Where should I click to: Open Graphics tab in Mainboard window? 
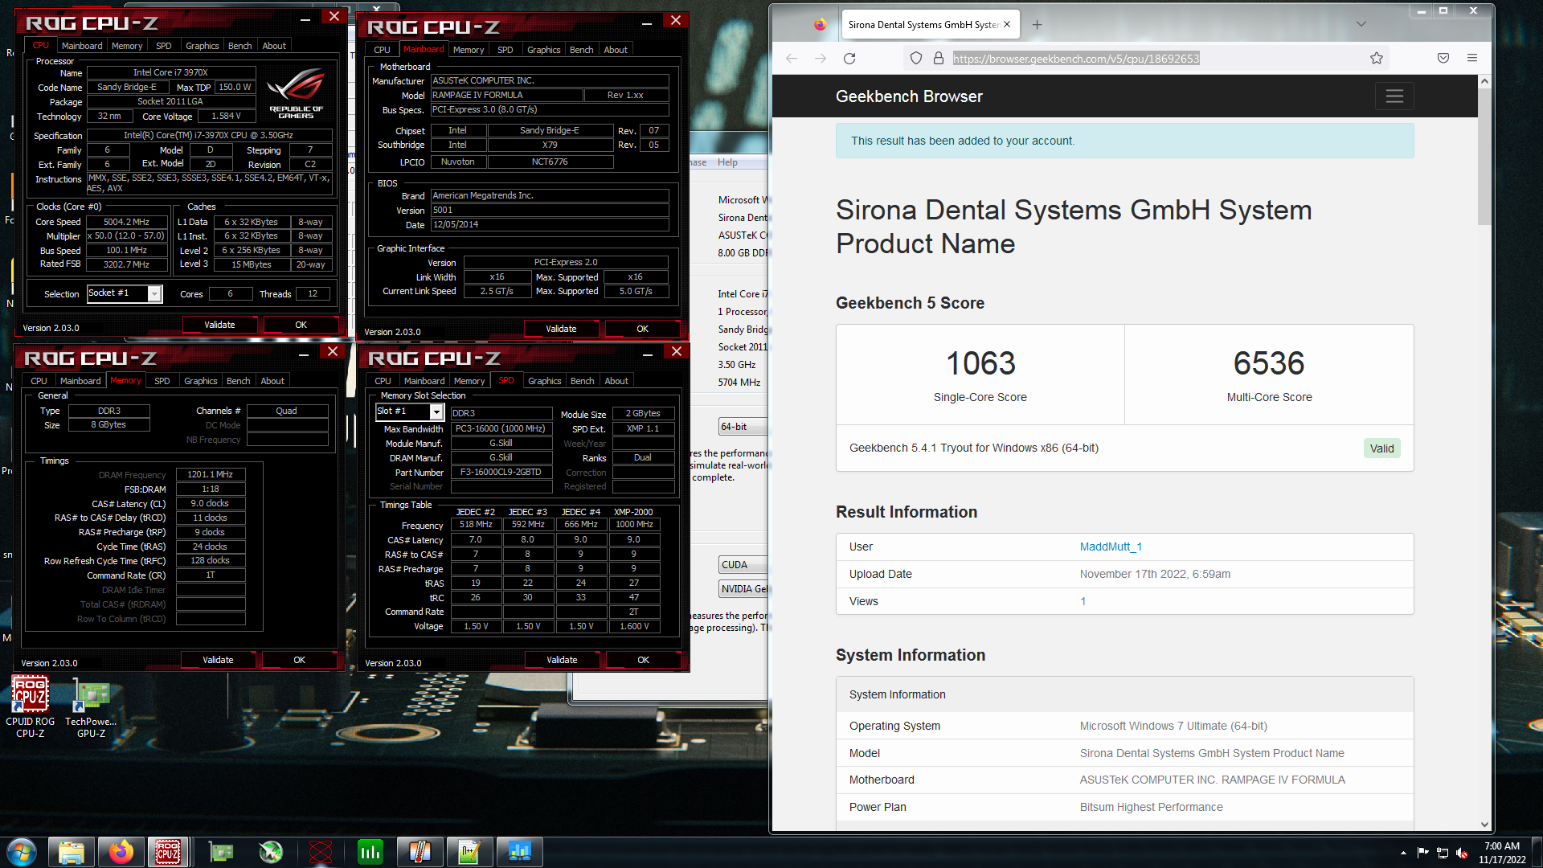pos(543,50)
